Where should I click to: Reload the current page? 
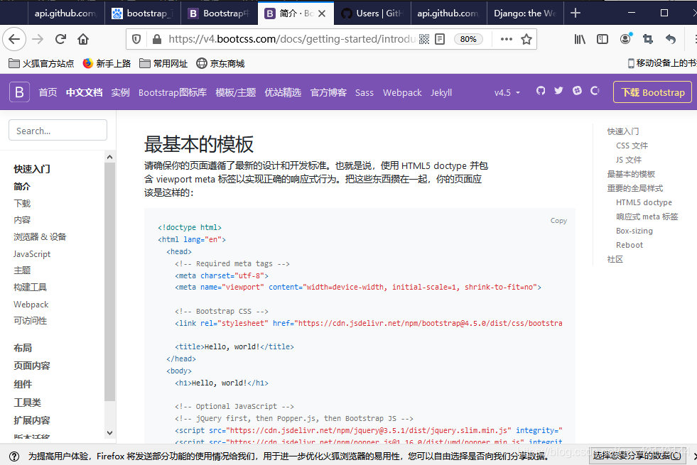click(60, 39)
